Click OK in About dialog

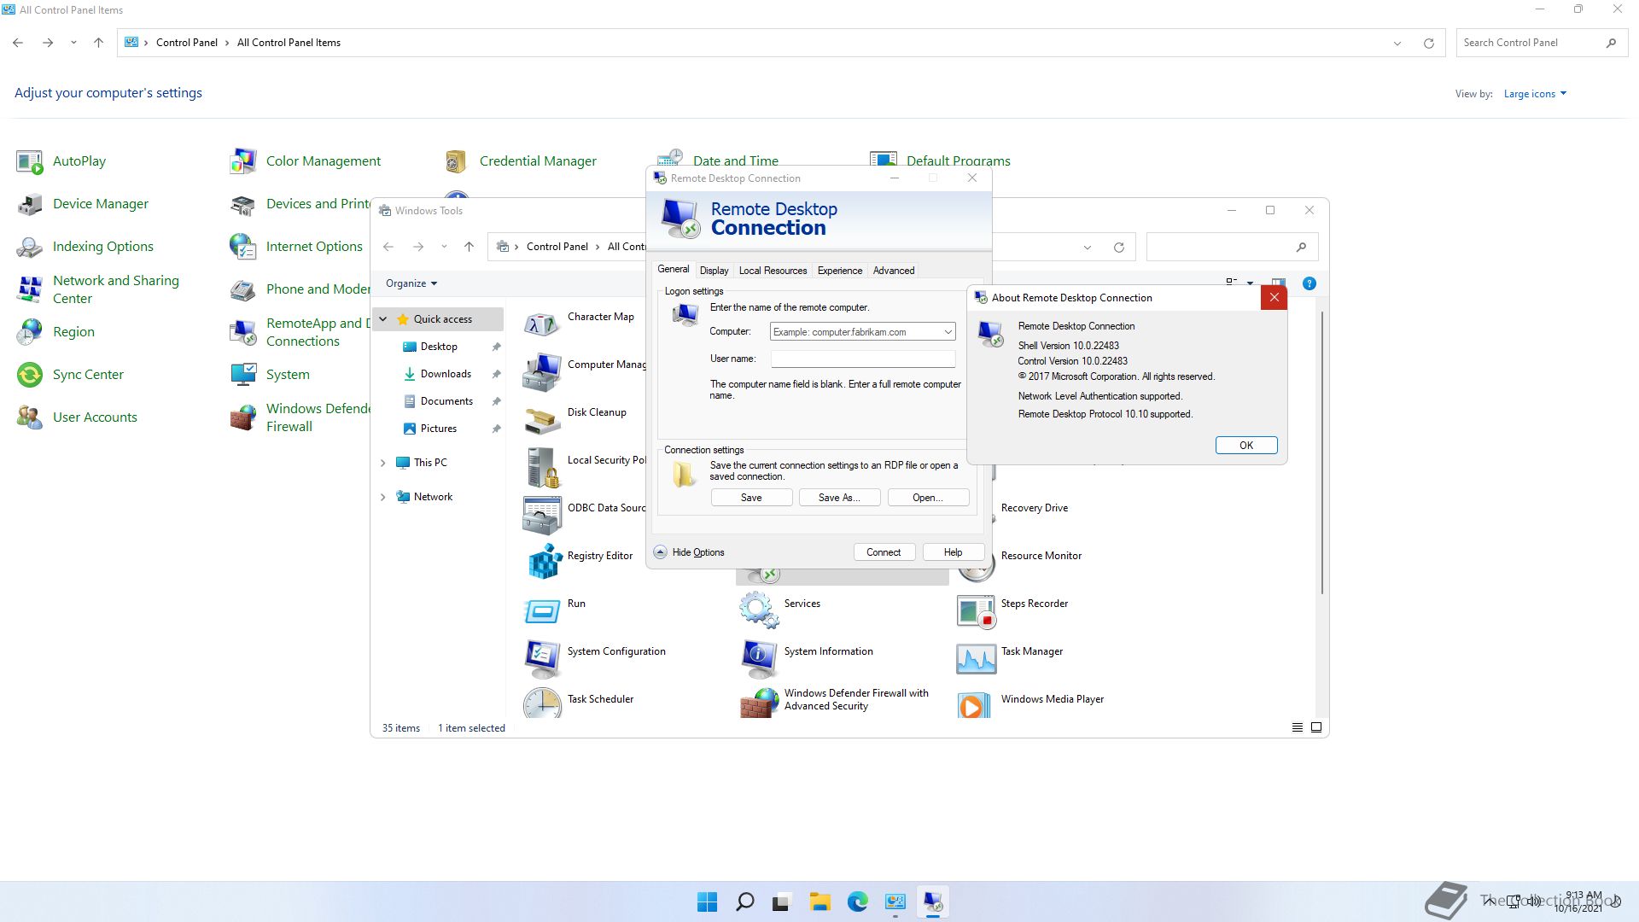coord(1246,446)
